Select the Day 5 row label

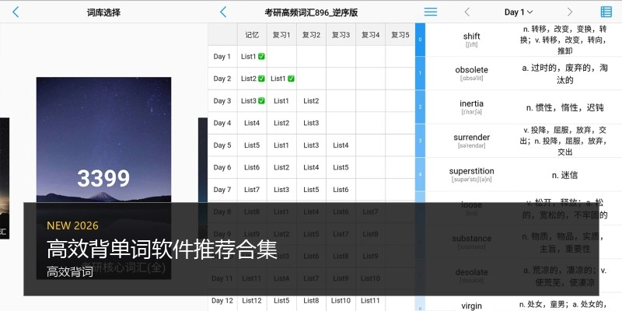(222, 145)
